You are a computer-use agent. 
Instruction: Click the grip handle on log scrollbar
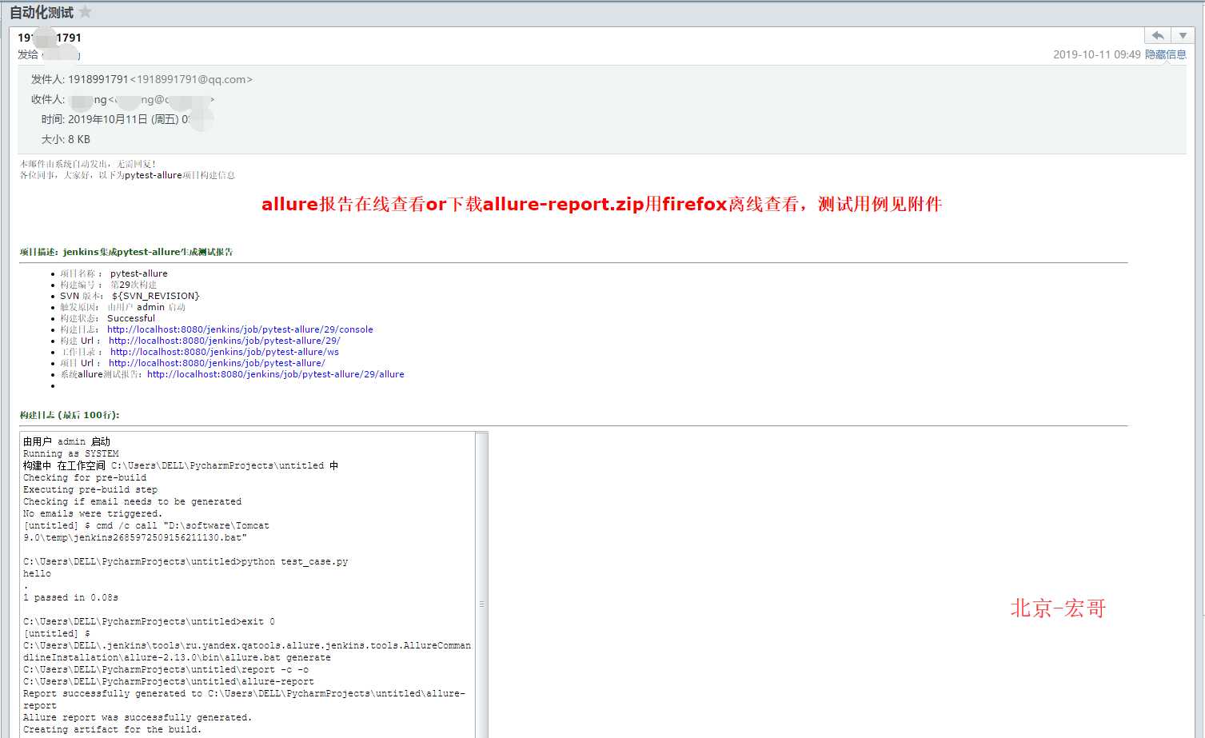coord(481,604)
